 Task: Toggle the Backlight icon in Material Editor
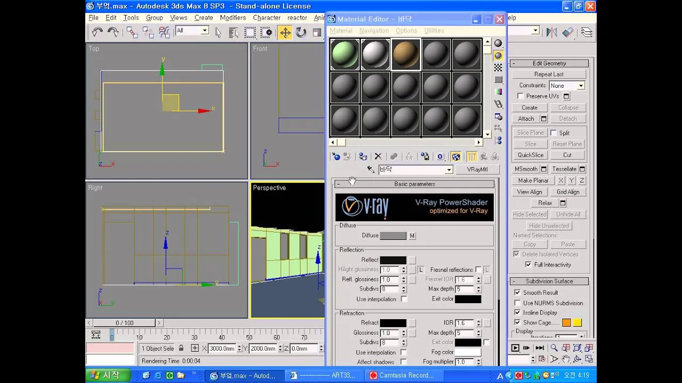[498, 56]
